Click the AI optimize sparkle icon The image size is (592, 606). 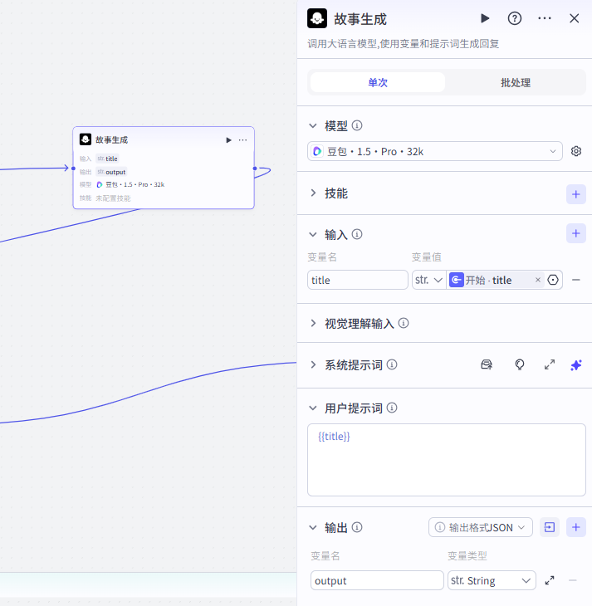pos(575,364)
